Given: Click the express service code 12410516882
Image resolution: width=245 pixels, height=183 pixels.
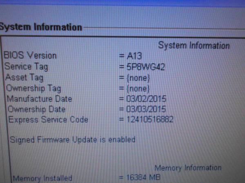Looking at the screenshot, I should (x=149, y=120).
